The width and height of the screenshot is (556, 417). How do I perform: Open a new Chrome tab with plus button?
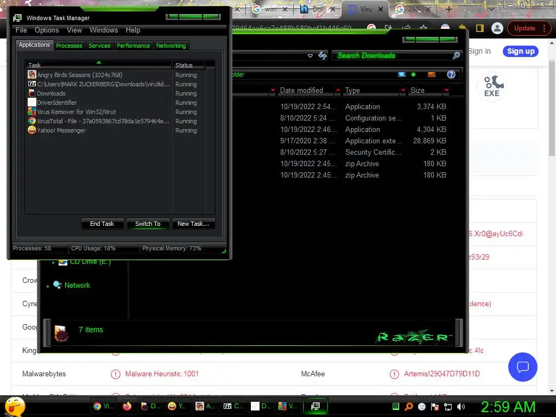point(448,9)
